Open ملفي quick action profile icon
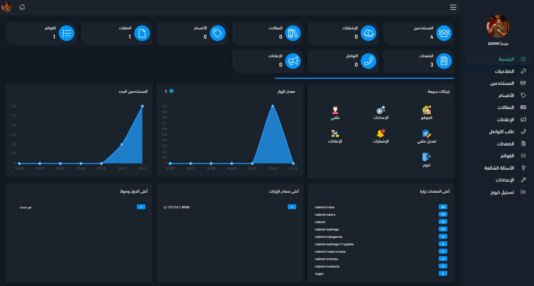The image size is (534, 286). [x=335, y=110]
